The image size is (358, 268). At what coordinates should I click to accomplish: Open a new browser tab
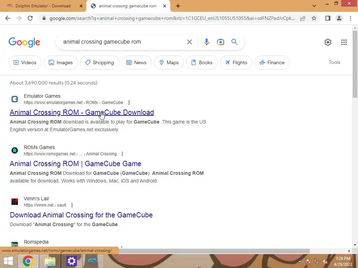(178, 6)
